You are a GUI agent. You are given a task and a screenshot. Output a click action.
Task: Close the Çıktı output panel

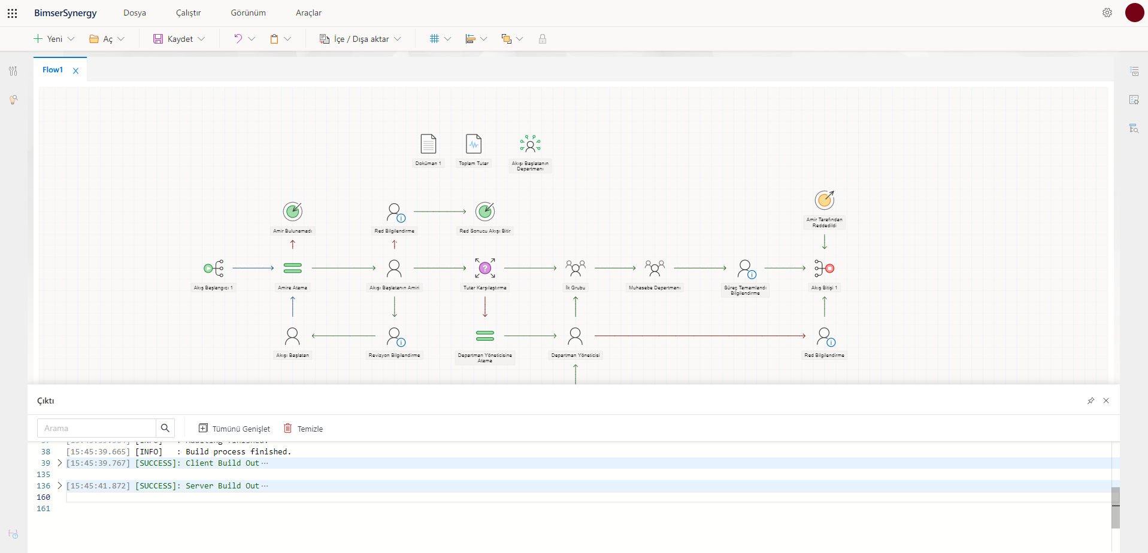(x=1106, y=401)
